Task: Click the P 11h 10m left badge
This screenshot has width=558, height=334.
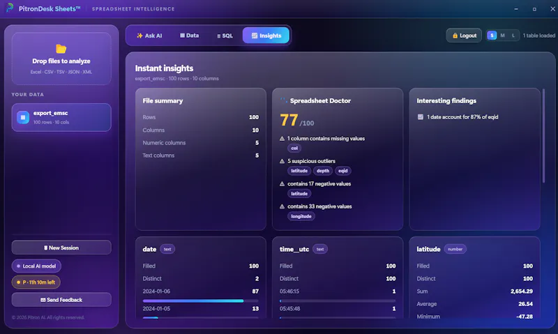Action: (x=36, y=282)
